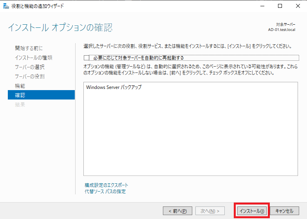Go to the 開始する前に step
Image resolution: width=307 pixels, height=219 pixels.
pos(29,48)
